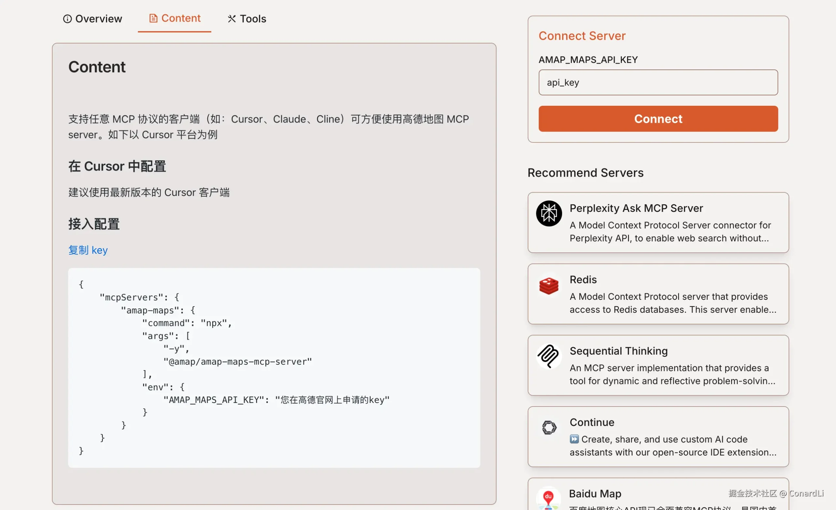The height and width of the screenshot is (510, 836).
Task: Click the Connect Server heading
Action: tap(582, 36)
